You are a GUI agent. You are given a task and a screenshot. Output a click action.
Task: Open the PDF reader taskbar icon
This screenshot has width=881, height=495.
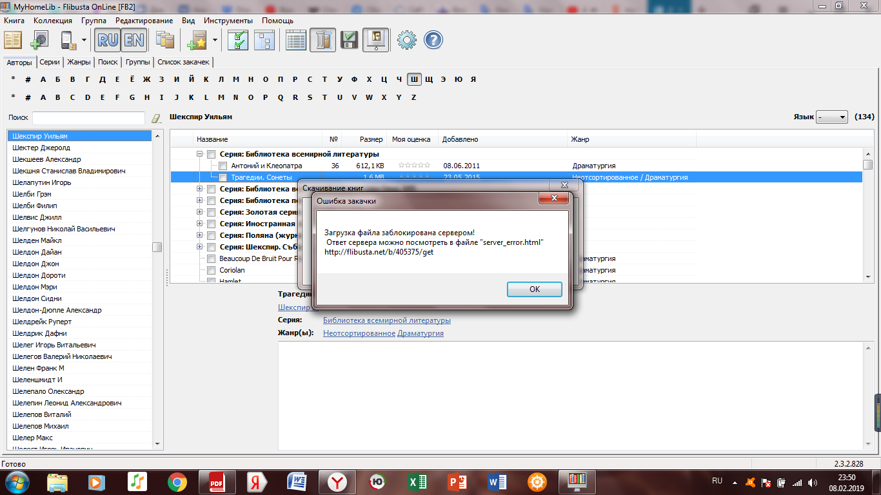(216, 481)
